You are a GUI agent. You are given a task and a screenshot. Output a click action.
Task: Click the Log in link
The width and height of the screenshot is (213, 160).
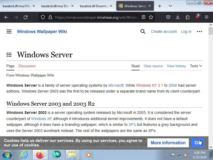[x=186, y=31]
